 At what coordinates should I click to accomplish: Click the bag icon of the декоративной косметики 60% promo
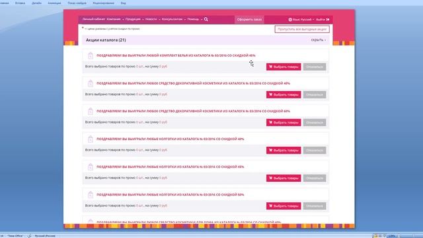pos(91,111)
